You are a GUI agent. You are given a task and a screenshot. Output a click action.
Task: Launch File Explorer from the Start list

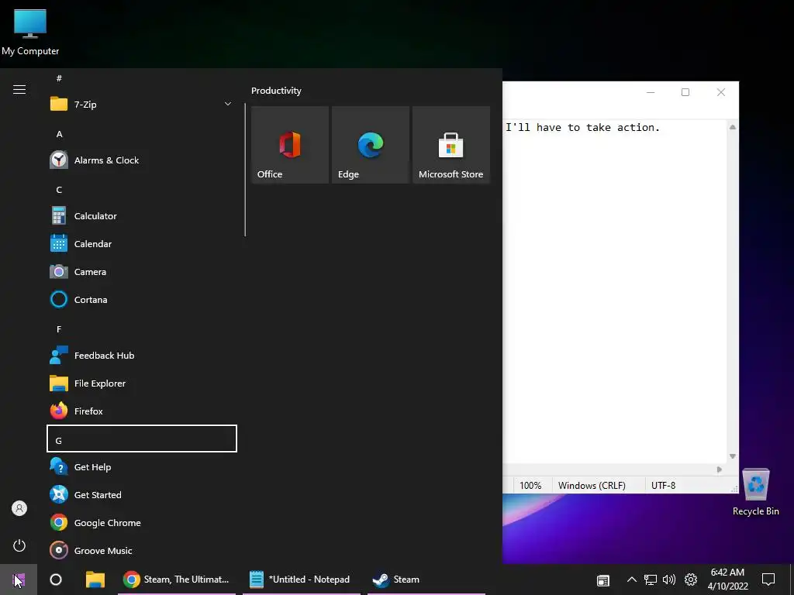pos(141,383)
